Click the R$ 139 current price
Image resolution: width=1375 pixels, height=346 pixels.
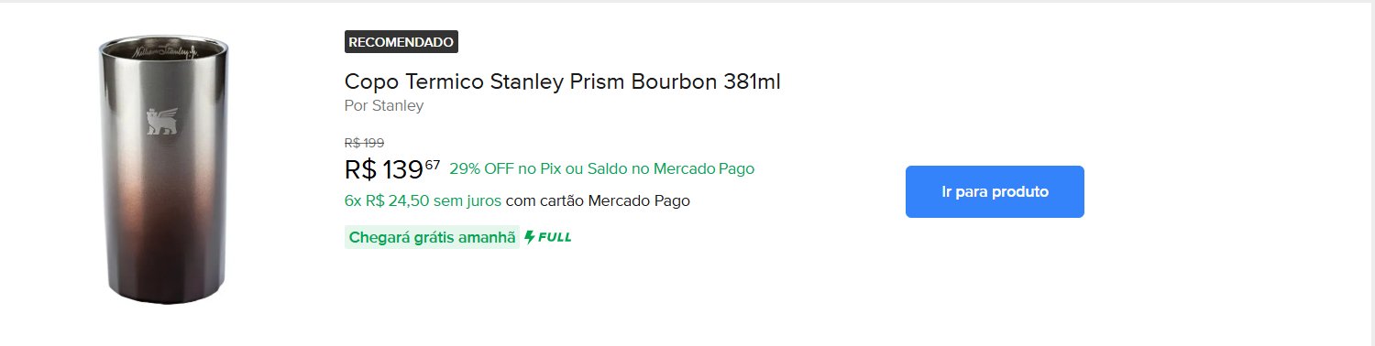point(383,169)
